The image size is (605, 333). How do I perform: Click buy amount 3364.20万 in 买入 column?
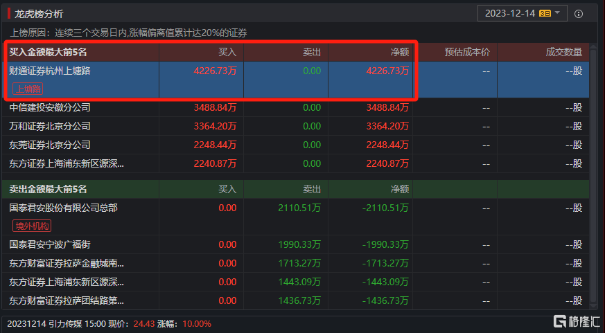pos(215,126)
